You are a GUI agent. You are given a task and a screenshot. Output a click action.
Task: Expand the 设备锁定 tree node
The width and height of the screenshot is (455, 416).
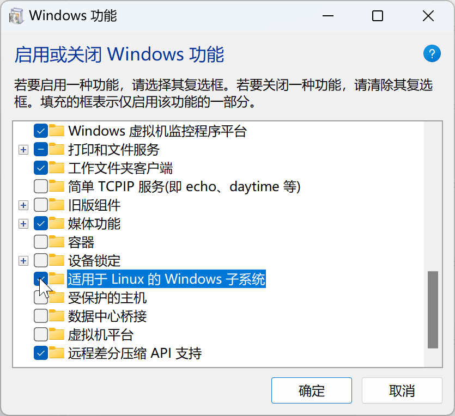coord(23,260)
